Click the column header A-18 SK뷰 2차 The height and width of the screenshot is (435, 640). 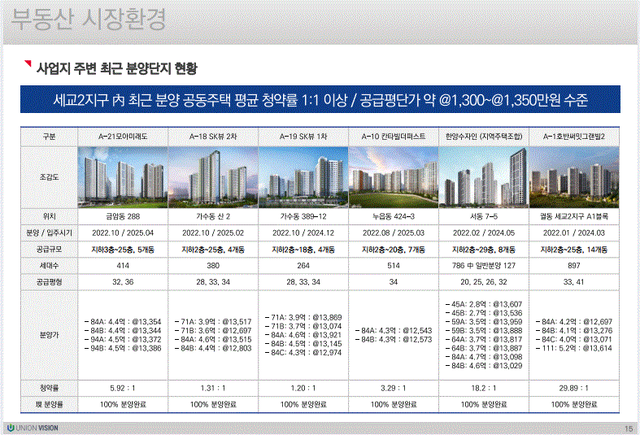213,137
